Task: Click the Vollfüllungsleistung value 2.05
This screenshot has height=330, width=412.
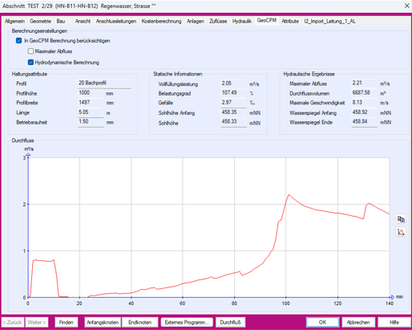Action: pyautogui.click(x=233, y=84)
